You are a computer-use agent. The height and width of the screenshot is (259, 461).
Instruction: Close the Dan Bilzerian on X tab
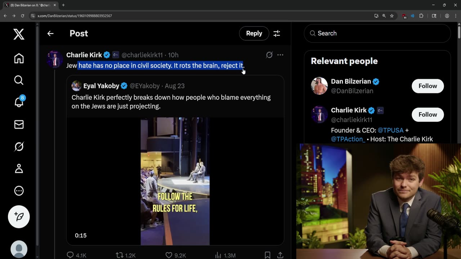[55, 5]
